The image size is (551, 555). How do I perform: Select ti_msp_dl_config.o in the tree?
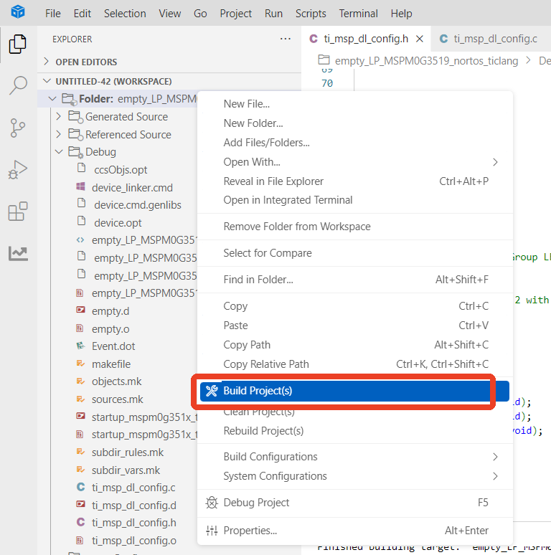(134, 541)
